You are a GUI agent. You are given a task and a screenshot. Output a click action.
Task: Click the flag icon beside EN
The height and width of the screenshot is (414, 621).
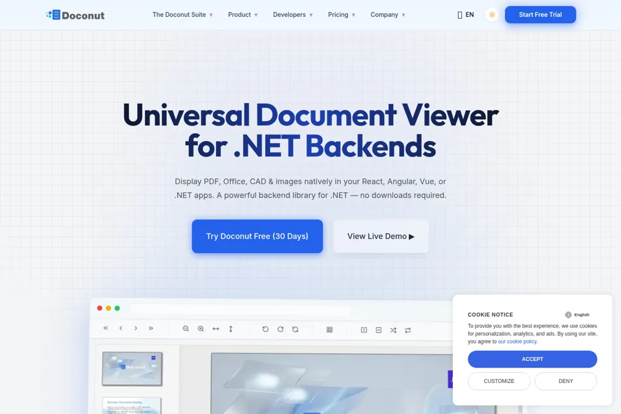pos(460,15)
